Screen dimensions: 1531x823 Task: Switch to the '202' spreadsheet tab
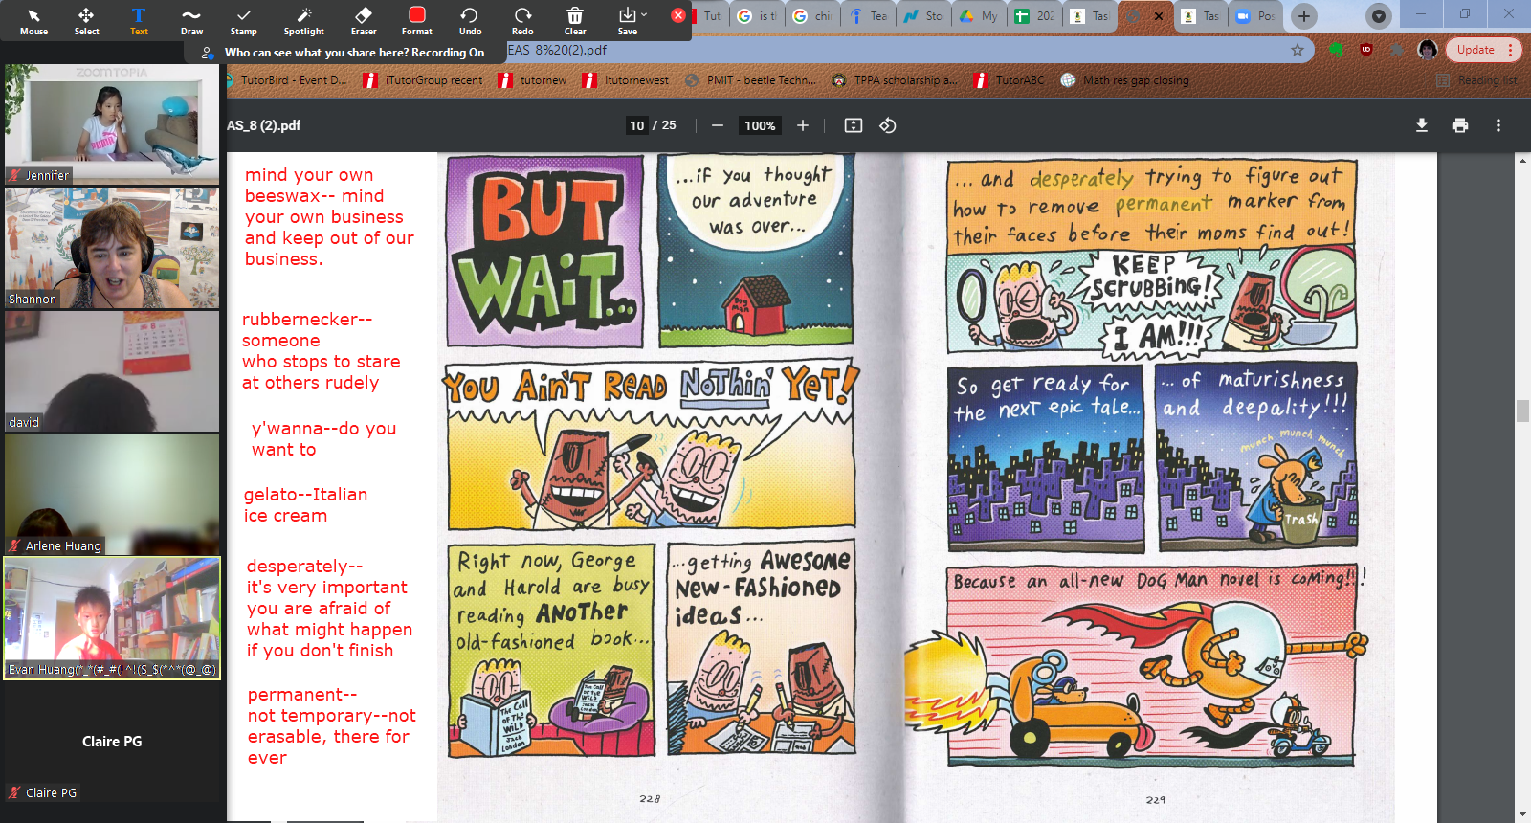pyautogui.click(x=1035, y=16)
